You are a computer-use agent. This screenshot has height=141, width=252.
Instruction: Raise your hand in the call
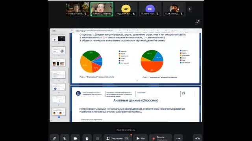[87, 138]
